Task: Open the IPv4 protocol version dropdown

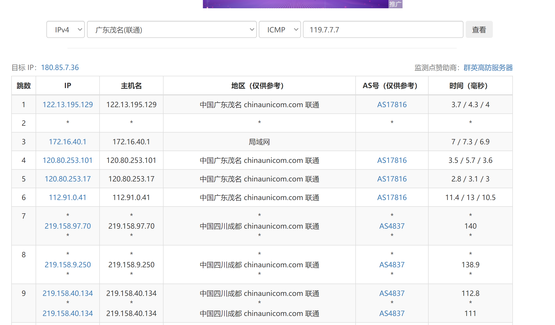Action: [65, 30]
